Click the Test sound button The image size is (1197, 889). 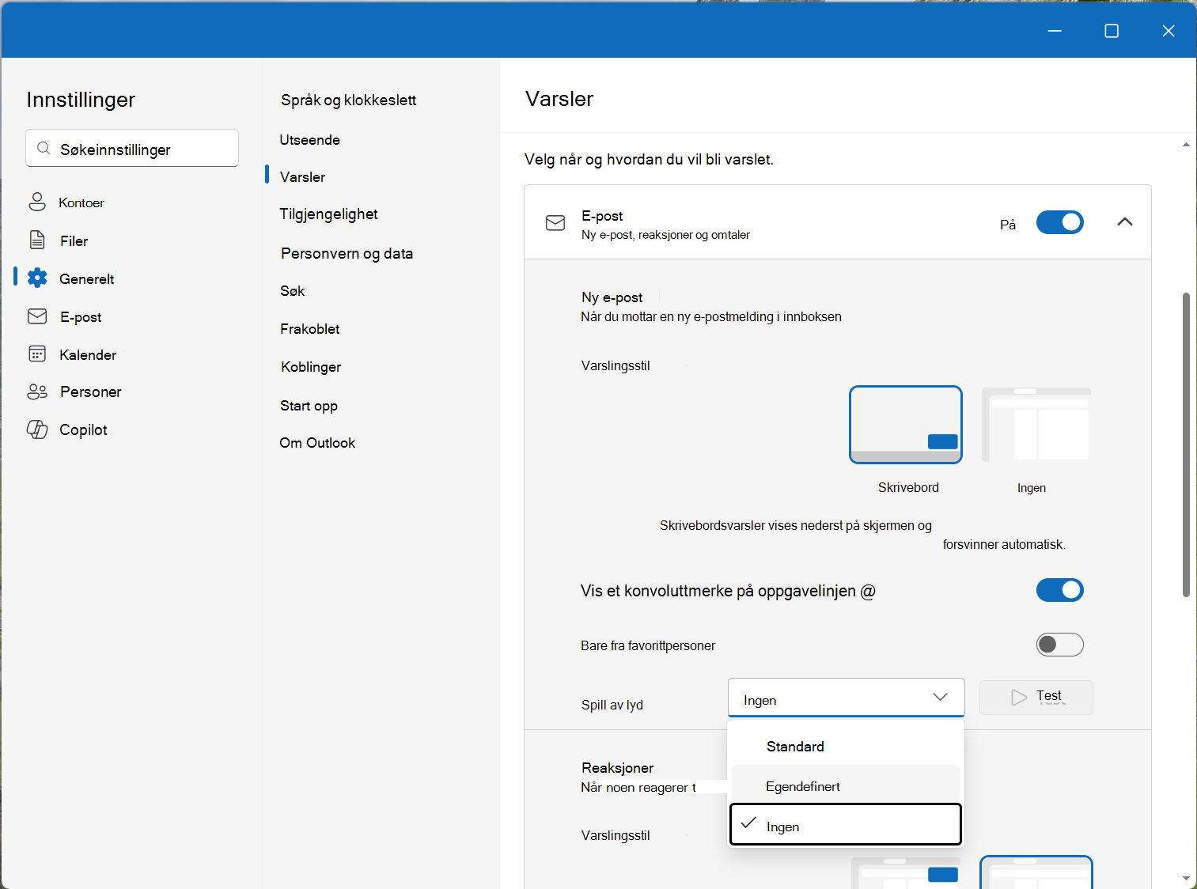point(1036,698)
